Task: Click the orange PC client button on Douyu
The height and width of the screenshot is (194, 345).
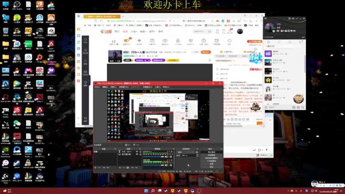Action: pos(254,41)
